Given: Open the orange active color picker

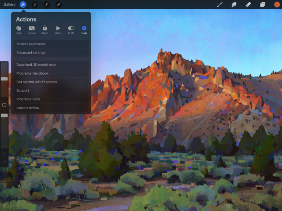Looking at the screenshot, I should pos(277,4).
